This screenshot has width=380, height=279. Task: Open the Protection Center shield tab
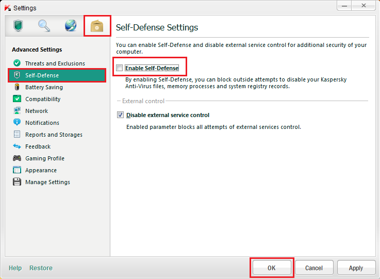18,26
